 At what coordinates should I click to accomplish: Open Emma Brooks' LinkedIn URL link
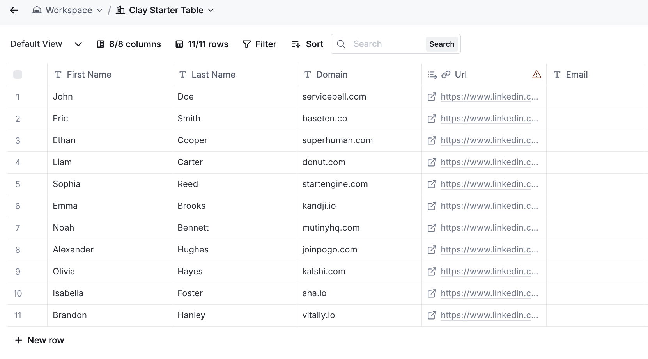[x=489, y=206]
